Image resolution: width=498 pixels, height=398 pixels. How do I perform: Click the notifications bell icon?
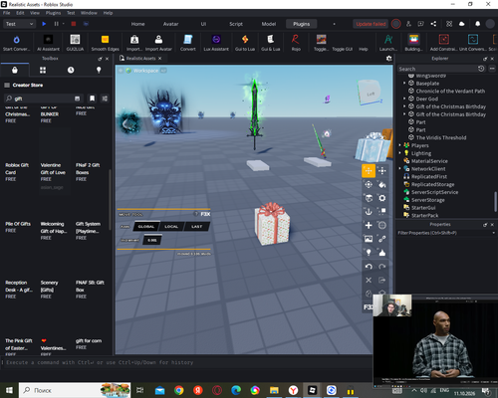click(x=477, y=24)
